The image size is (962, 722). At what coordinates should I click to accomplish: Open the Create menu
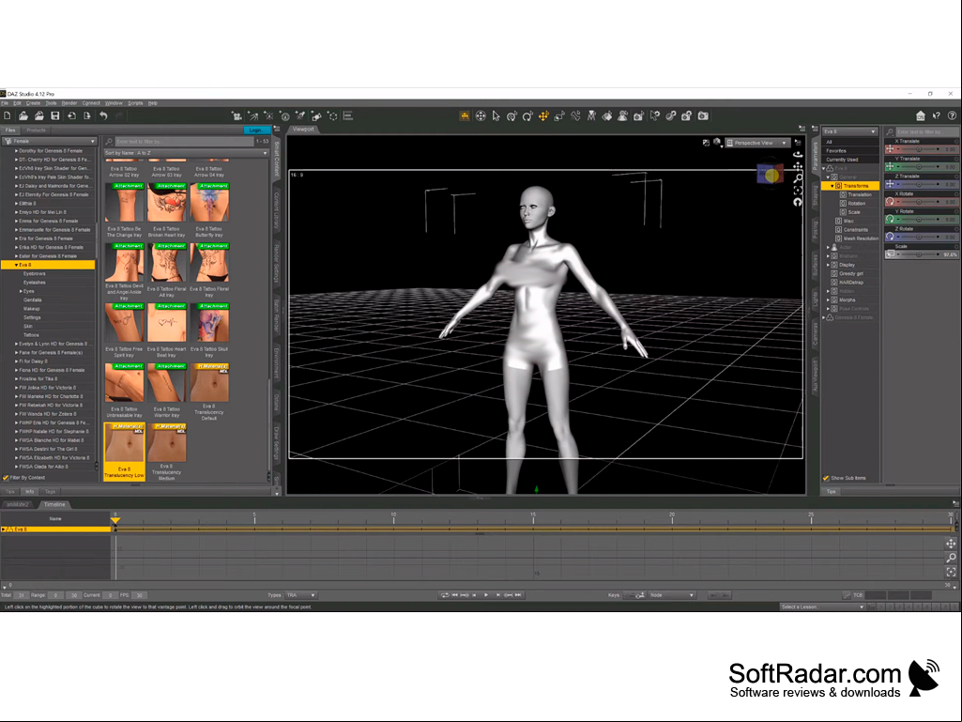pos(33,103)
